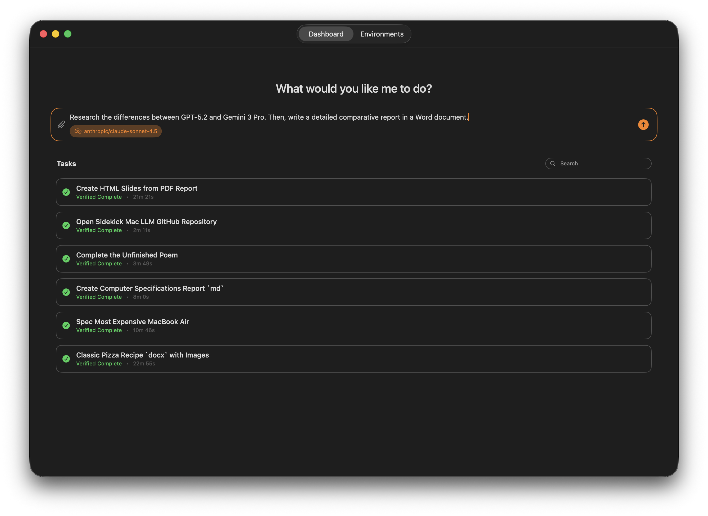Image resolution: width=708 pixels, height=516 pixels.
Task: Select the Dashboard tab
Action: click(326, 34)
